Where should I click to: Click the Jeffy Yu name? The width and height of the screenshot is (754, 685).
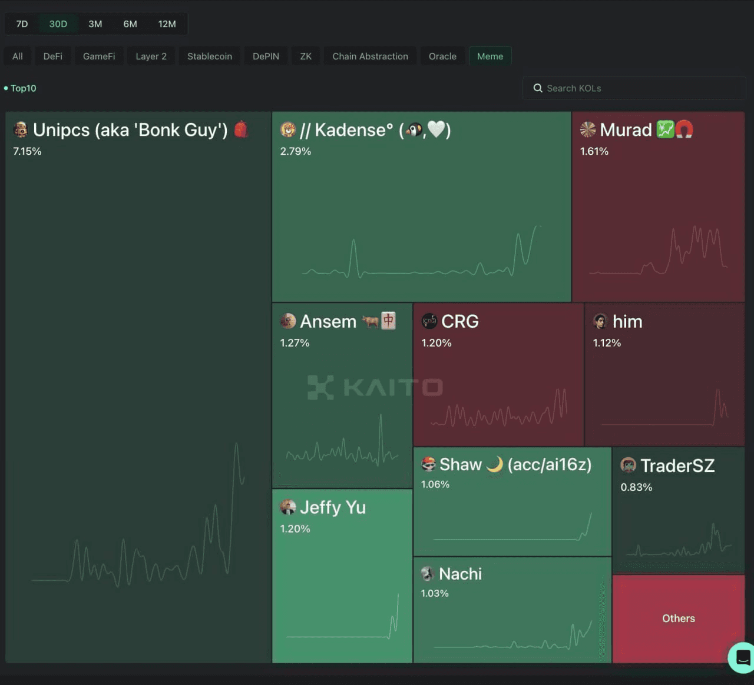[x=333, y=507]
